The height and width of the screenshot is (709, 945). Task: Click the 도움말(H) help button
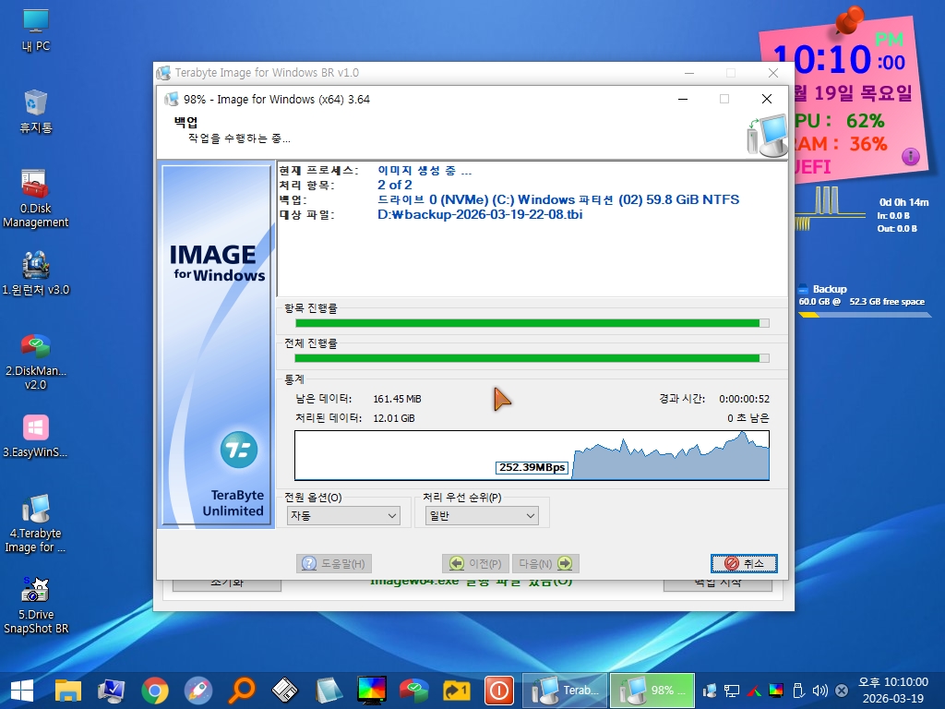tap(334, 563)
